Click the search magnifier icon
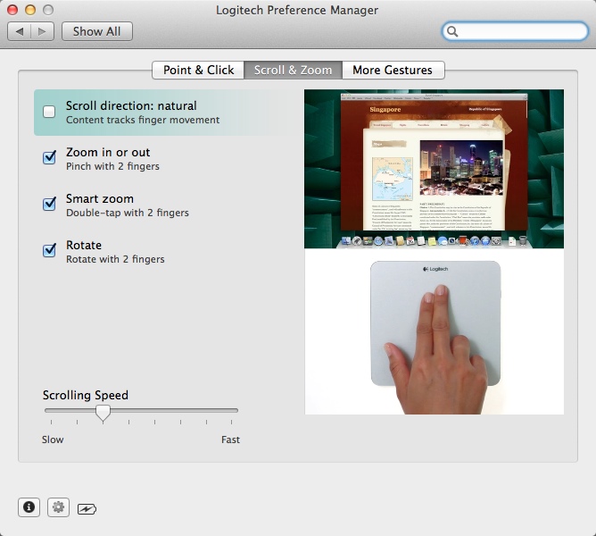The height and width of the screenshot is (536, 596). (x=452, y=31)
